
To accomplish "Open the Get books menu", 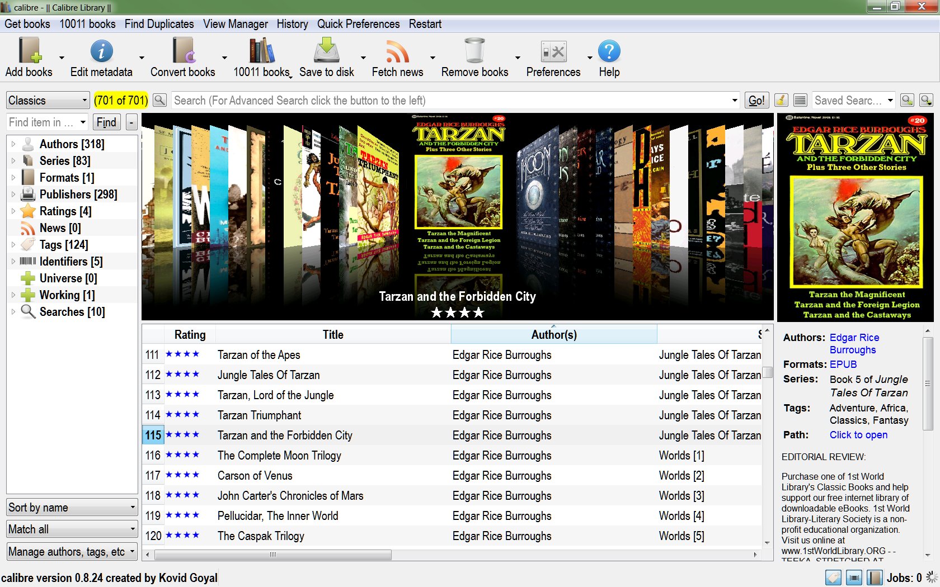I will click(x=27, y=24).
